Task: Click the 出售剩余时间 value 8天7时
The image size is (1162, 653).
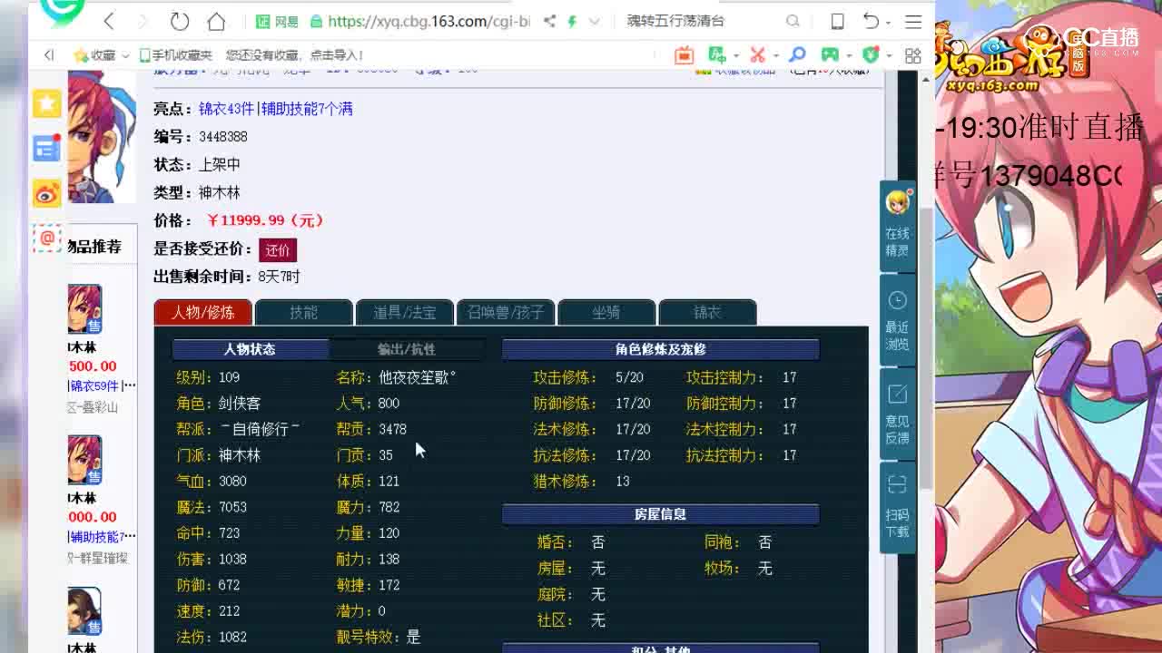Action: [x=279, y=277]
